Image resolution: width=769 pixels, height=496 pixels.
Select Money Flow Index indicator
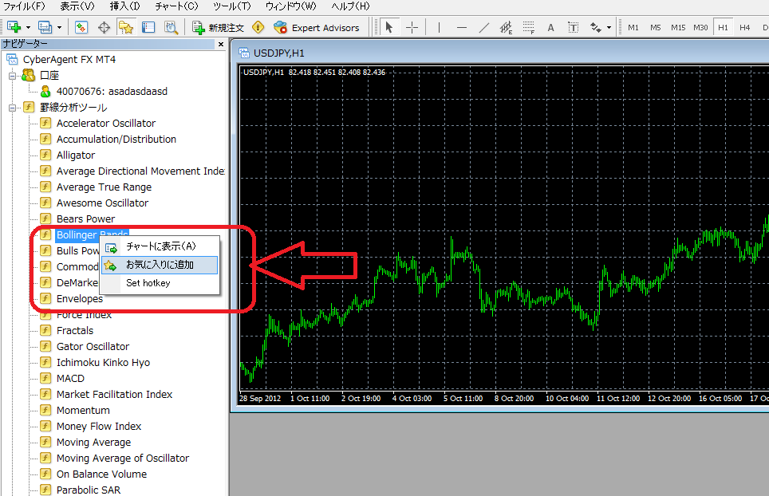(99, 426)
